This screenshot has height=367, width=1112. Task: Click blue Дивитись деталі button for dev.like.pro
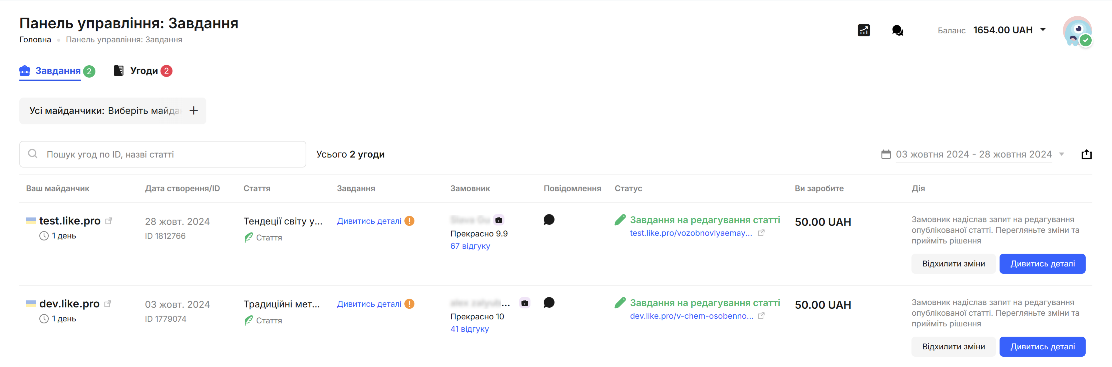coord(1042,346)
